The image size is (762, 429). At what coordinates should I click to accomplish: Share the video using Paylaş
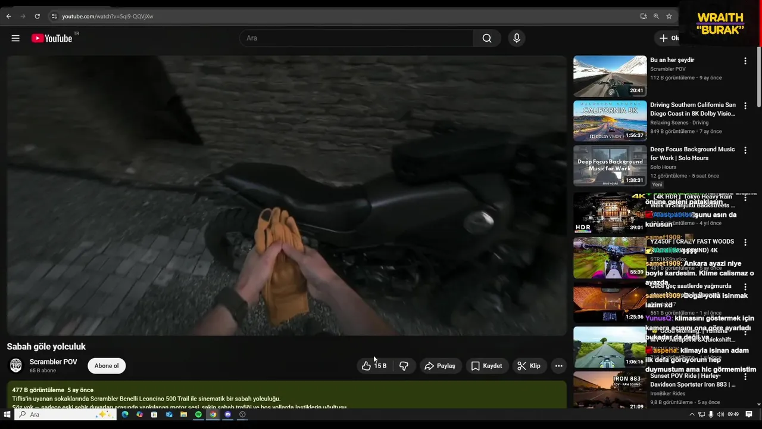click(439, 366)
